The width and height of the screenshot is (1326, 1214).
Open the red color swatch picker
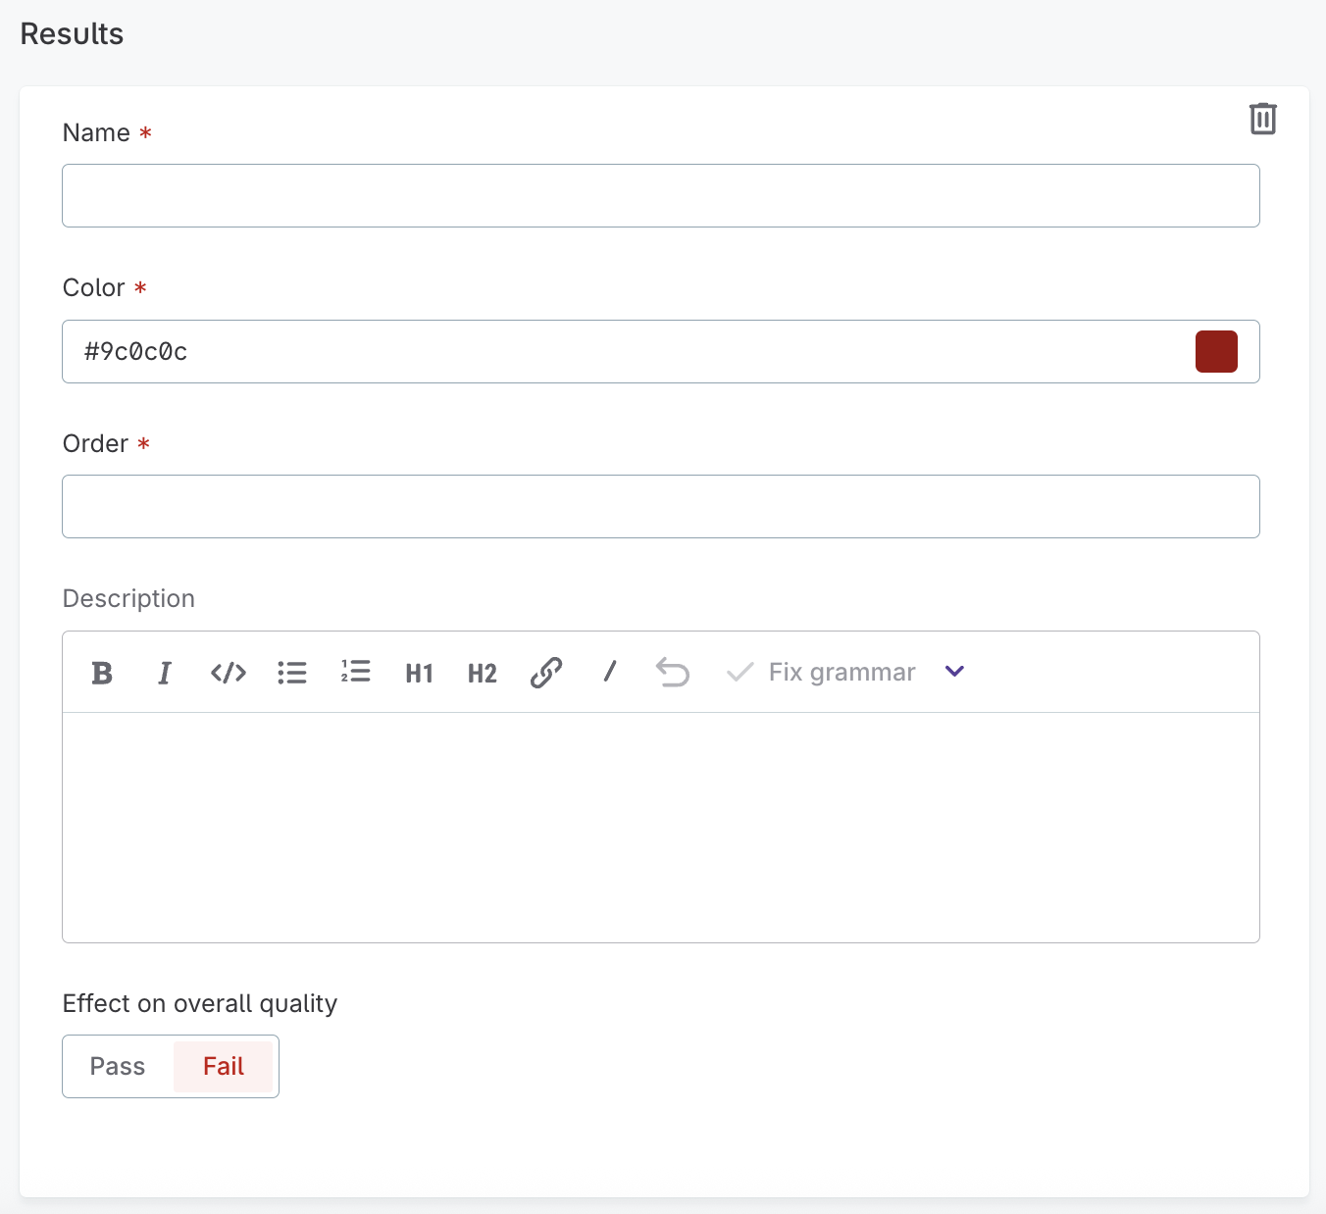(x=1216, y=352)
